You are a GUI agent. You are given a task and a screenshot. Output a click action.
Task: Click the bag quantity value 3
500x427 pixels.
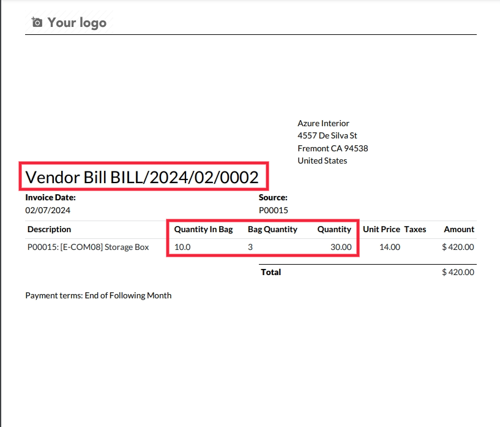(250, 247)
